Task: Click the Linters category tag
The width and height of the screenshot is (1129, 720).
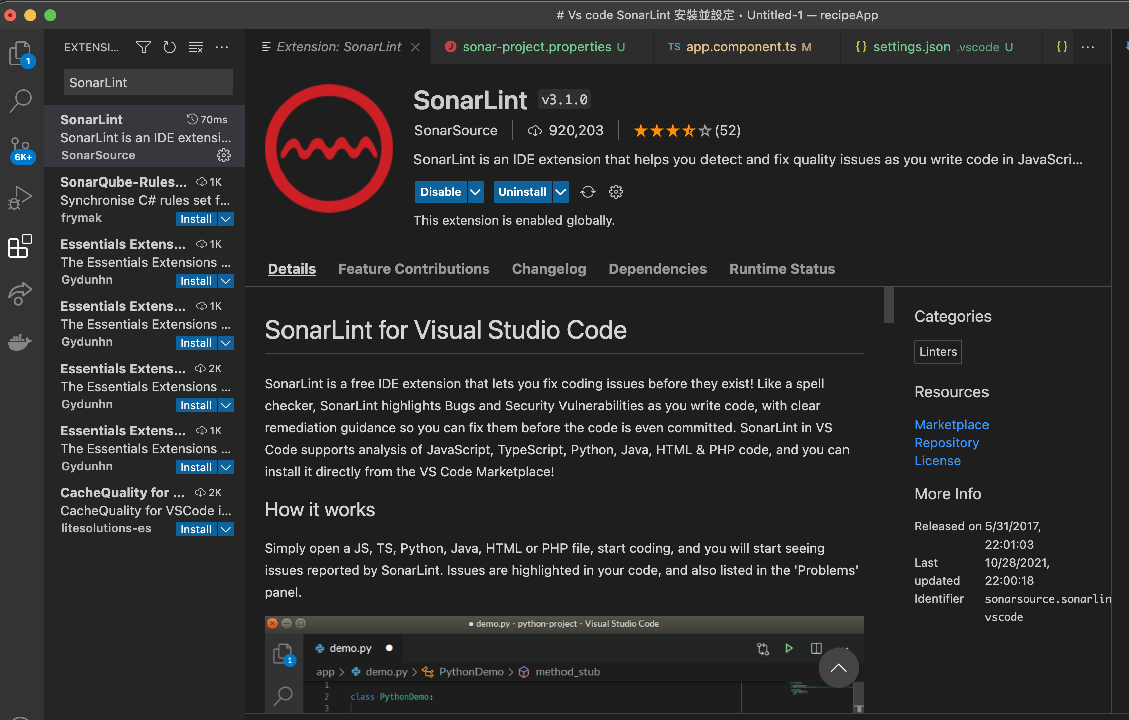Action: [938, 352]
